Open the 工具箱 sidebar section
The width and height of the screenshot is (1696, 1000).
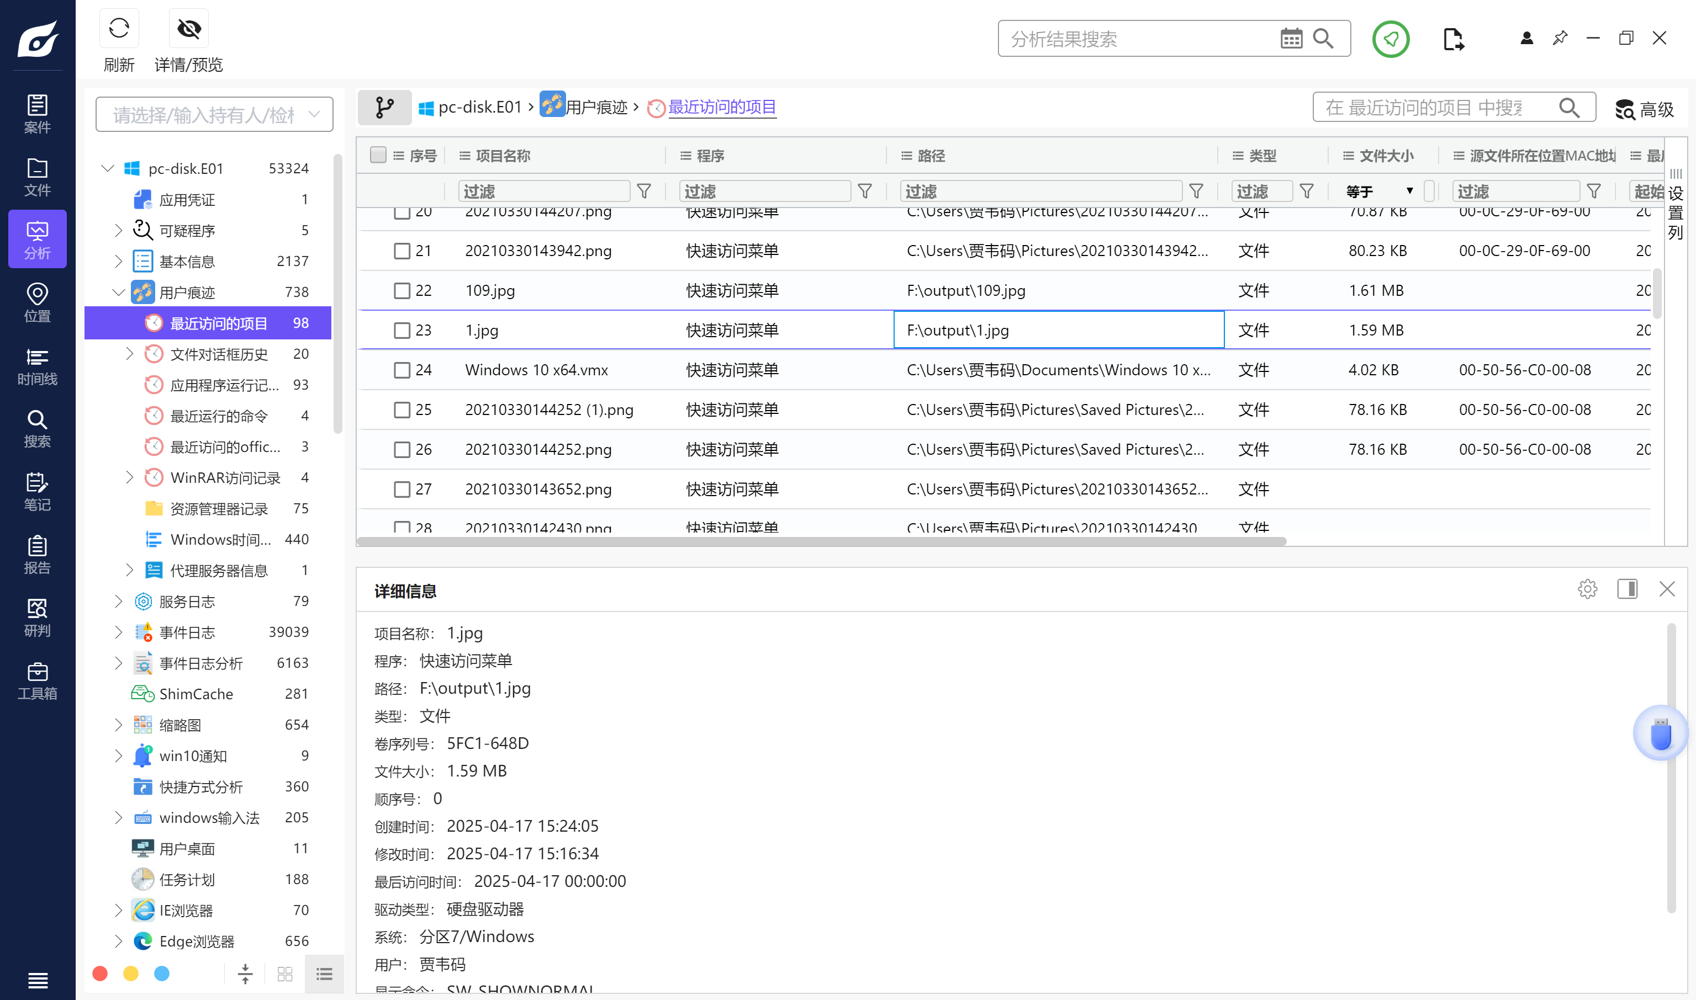(37, 680)
